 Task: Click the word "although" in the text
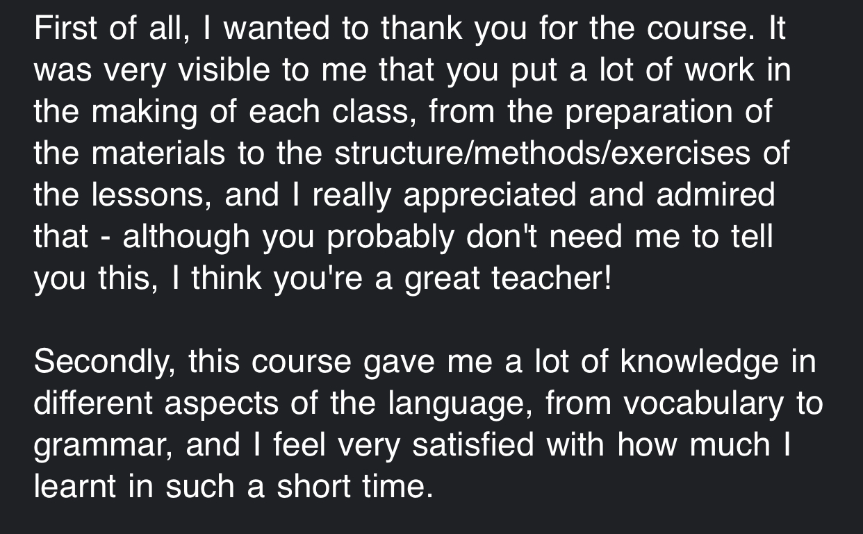pyautogui.click(x=187, y=236)
